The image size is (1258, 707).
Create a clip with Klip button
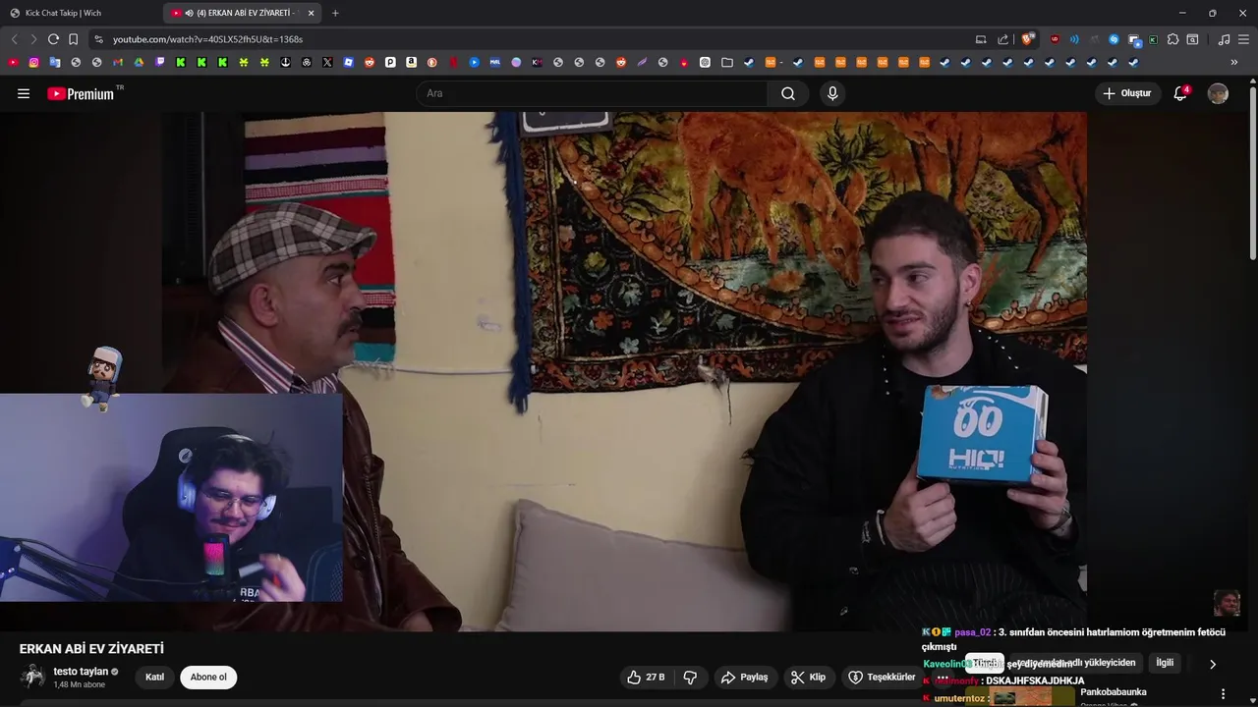tap(809, 677)
